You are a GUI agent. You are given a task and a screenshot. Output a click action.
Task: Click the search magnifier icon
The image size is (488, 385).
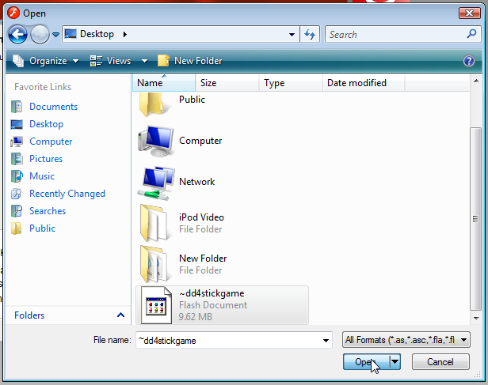point(471,34)
